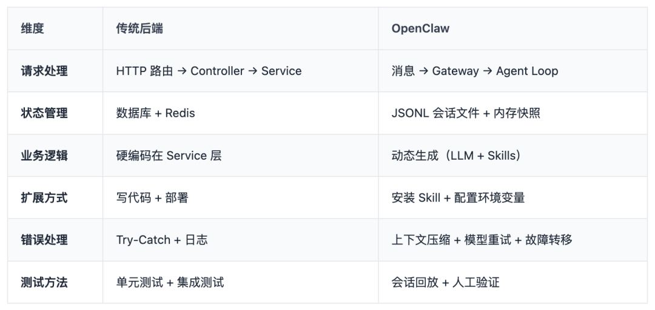The image size is (655, 310).
Task: Click the JSONL 会话文件 + 内存快照 cell
Action: click(x=466, y=113)
